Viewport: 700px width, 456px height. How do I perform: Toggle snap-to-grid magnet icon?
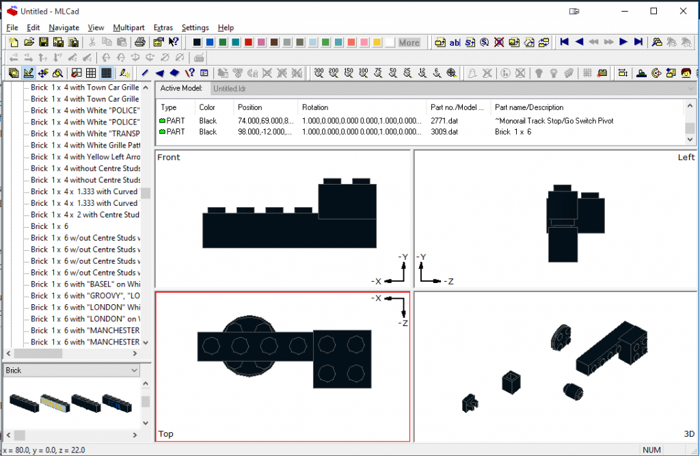pos(77,72)
